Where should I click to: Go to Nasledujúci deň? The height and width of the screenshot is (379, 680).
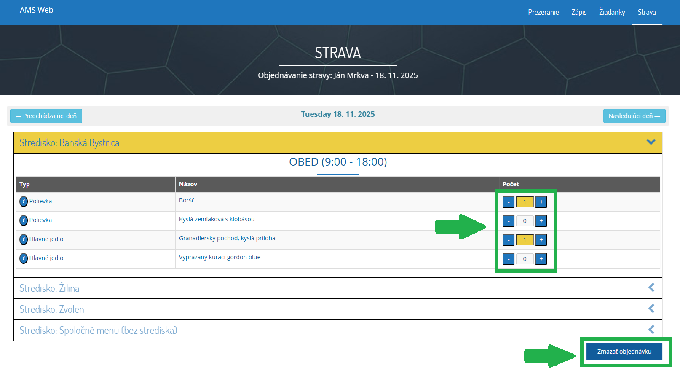click(x=634, y=116)
